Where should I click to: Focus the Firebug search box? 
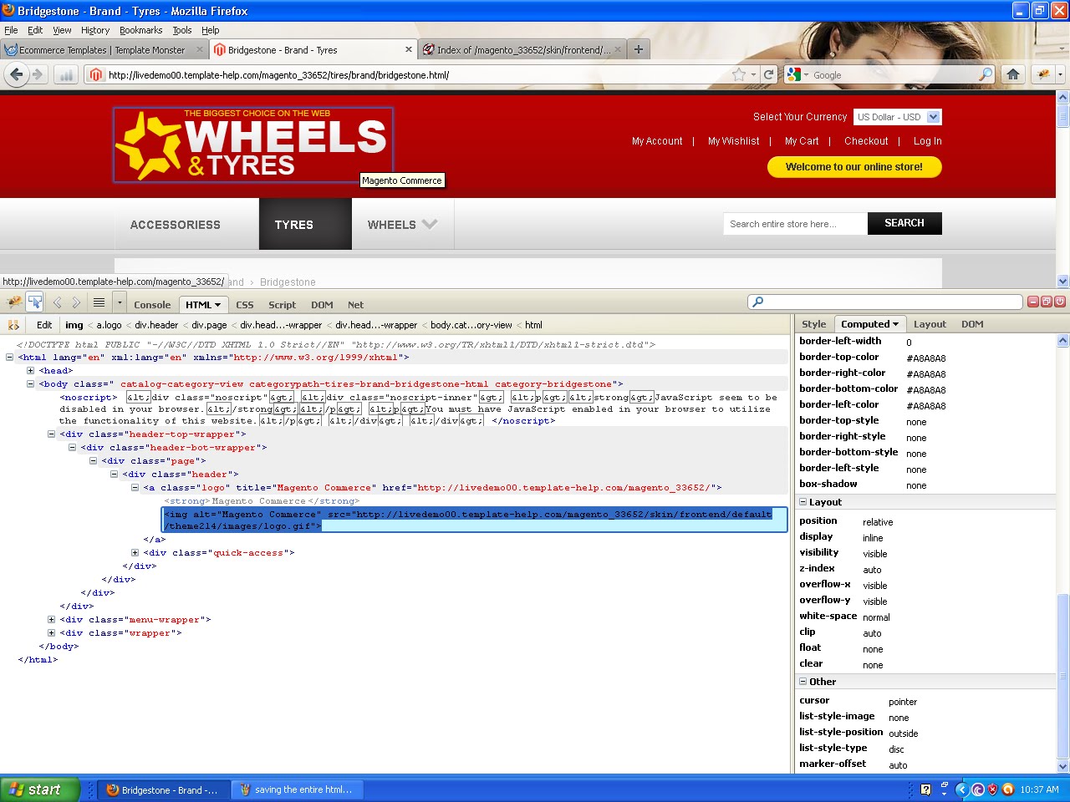pos(886,302)
